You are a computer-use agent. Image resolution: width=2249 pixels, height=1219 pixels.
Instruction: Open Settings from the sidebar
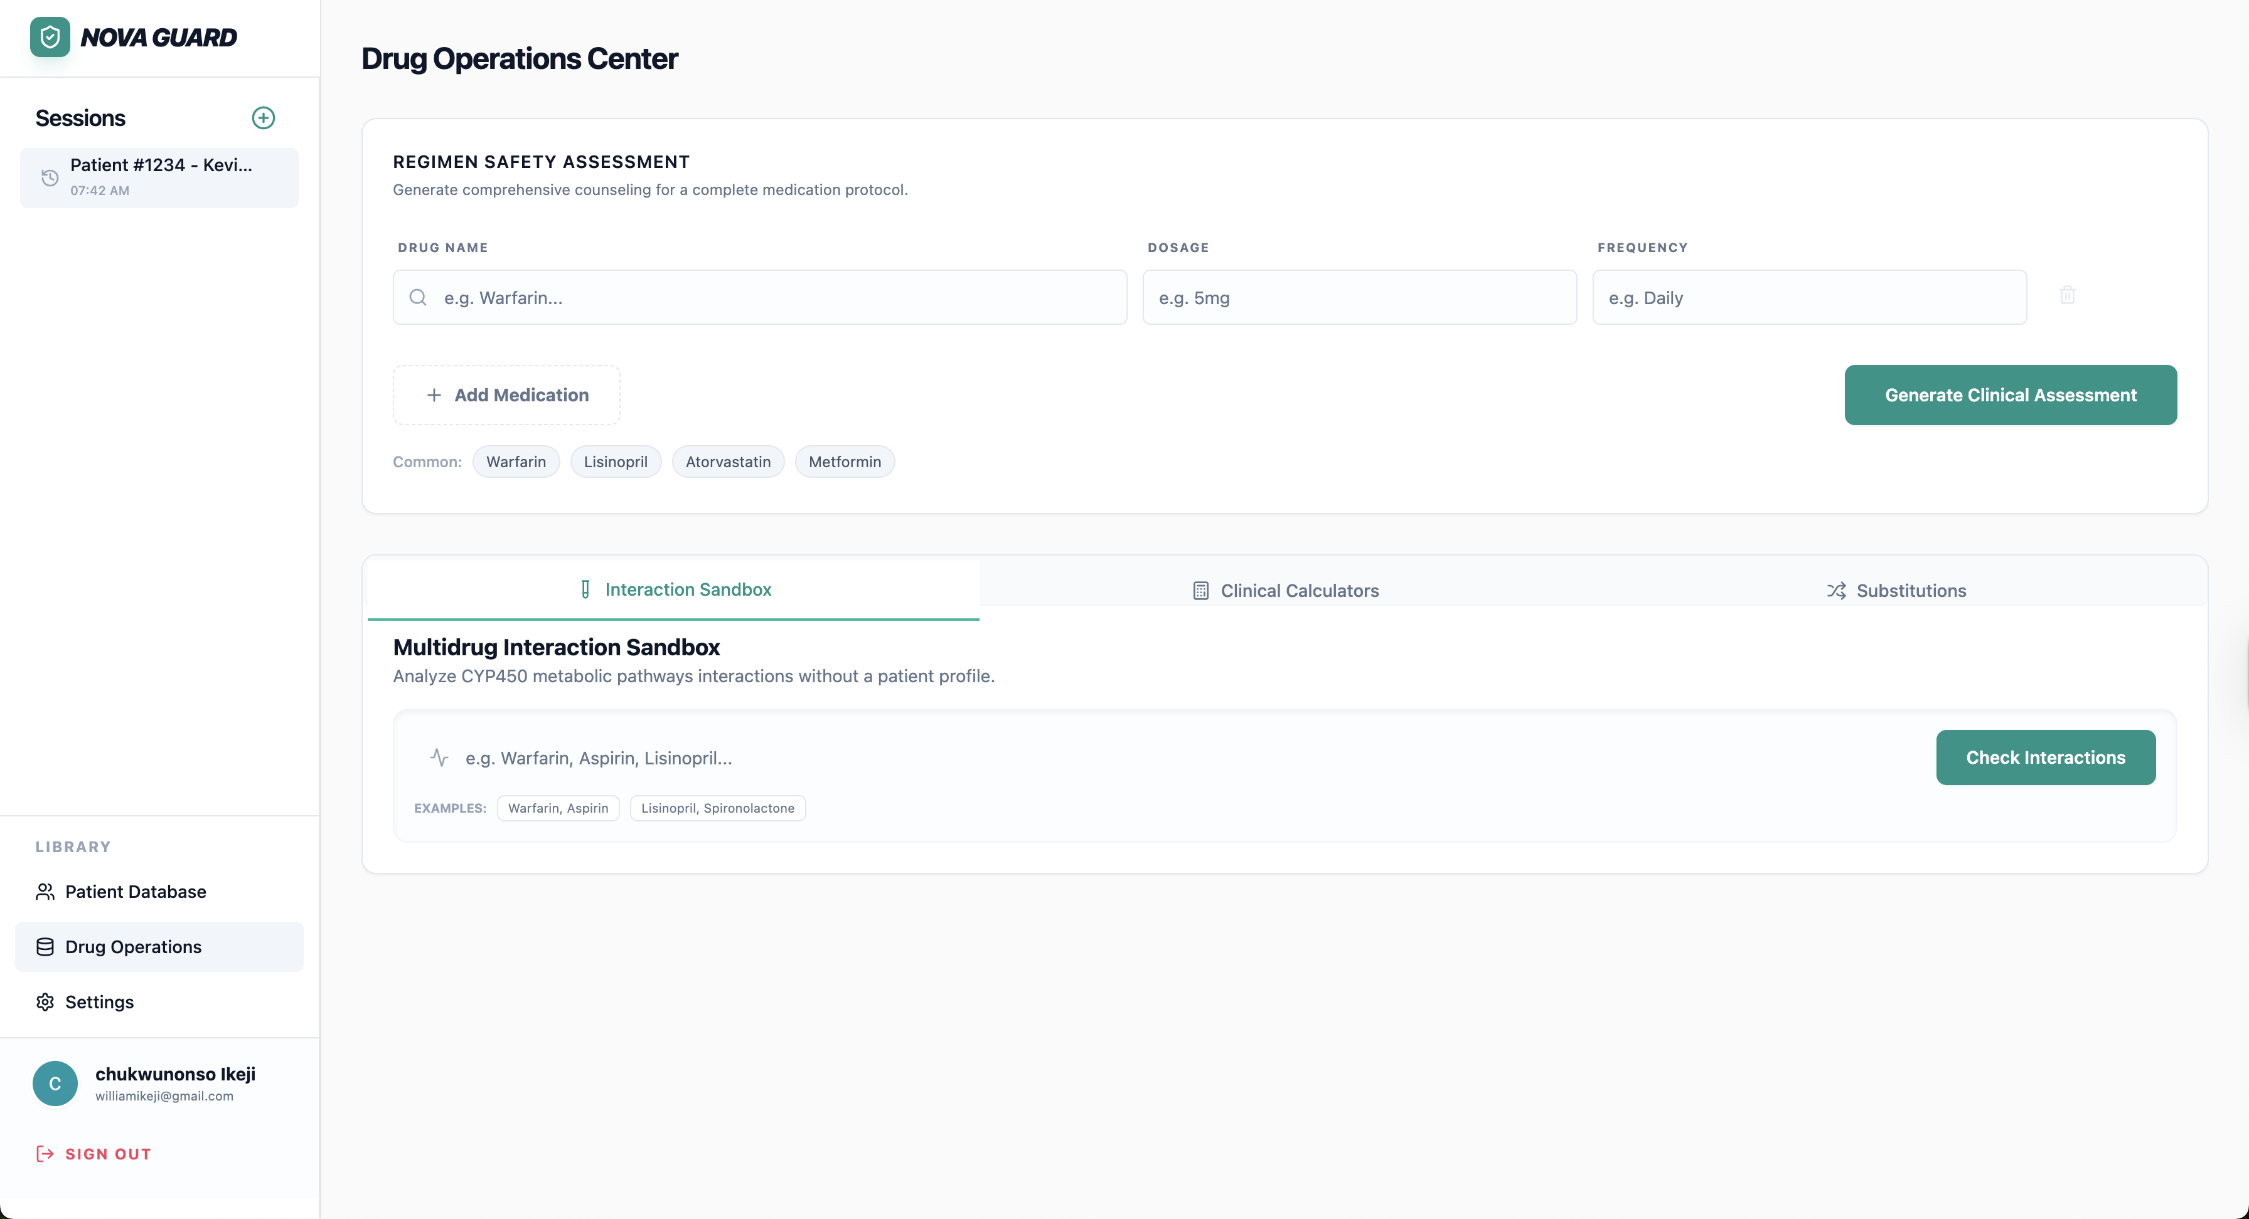tap(99, 1002)
